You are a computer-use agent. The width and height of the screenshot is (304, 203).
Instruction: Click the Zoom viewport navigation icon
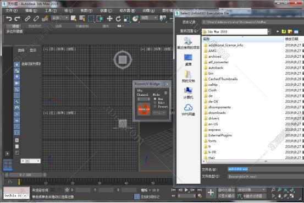(273, 190)
